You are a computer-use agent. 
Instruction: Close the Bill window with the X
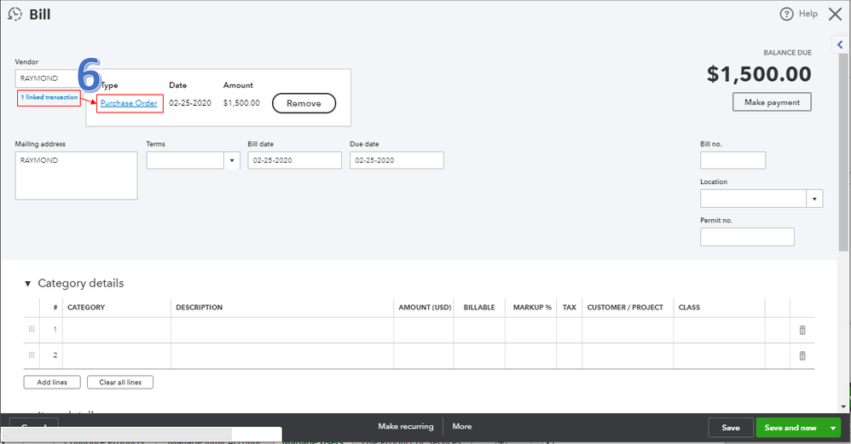[836, 14]
